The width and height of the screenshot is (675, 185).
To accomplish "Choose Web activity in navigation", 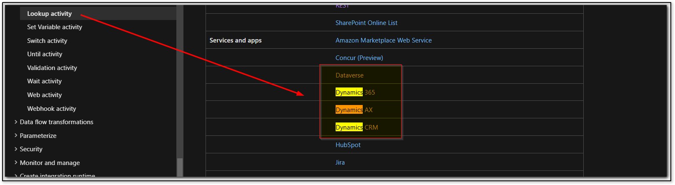I will pyautogui.click(x=44, y=95).
